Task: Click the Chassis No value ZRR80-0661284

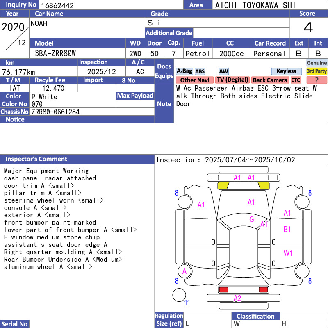Action: [x=55, y=112]
